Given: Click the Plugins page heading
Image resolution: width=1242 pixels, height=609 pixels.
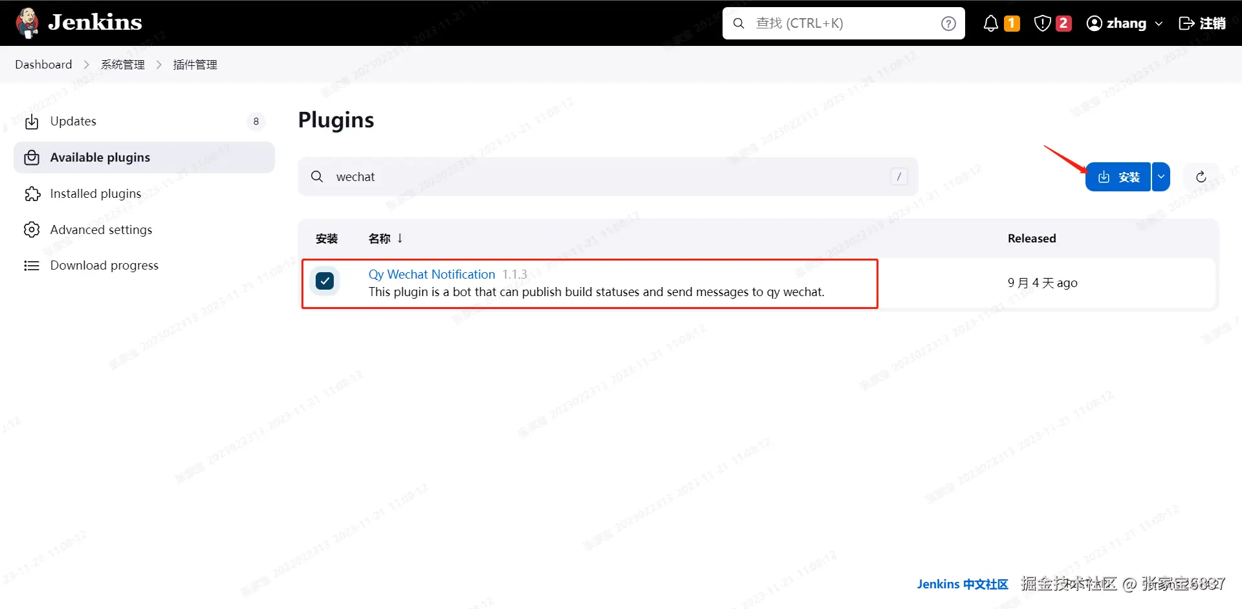Looking at the screenshot, I should [x=336, y=120].
